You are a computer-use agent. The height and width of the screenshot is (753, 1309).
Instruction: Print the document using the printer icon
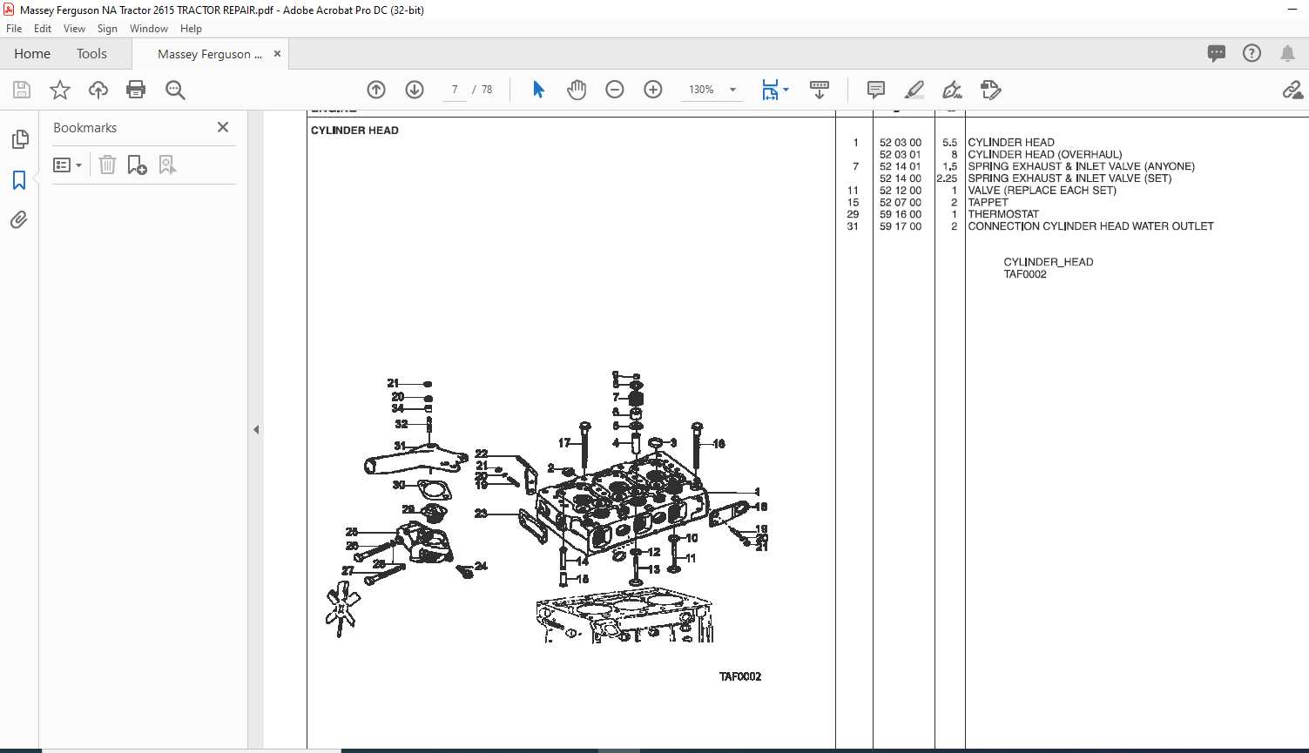(x=136, y=90)
